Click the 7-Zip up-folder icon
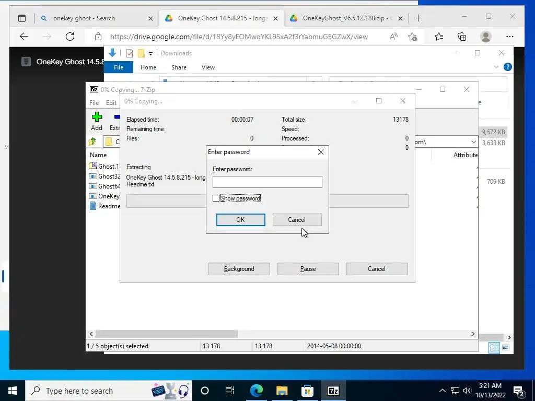 pos(92,141)
